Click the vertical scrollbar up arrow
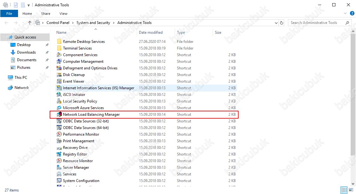This screenshot has width=356, height=194. click(x=353, y=31)
